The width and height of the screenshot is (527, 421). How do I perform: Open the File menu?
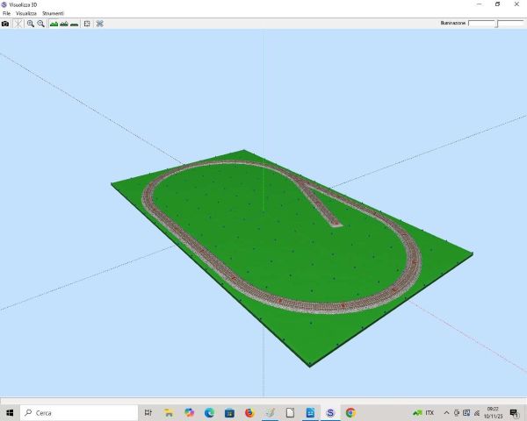tap(6, 13)
